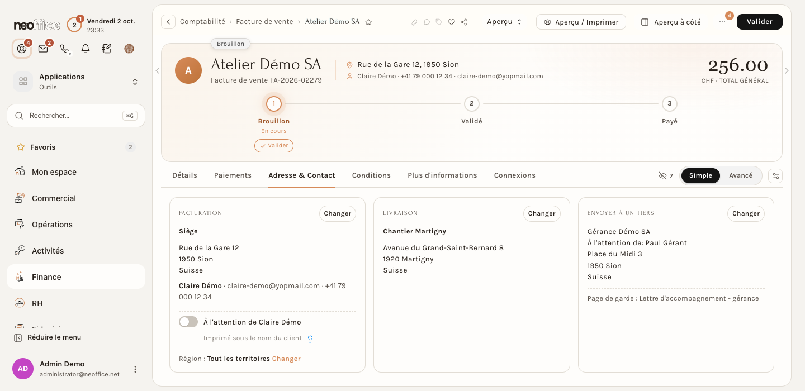805x391 pixels.
Task: Click the lightbulb hint icon under the attention toggle
Action: (x=310, y=338)
